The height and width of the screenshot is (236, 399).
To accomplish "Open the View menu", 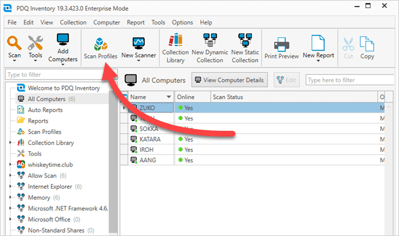I will point(47,22).
